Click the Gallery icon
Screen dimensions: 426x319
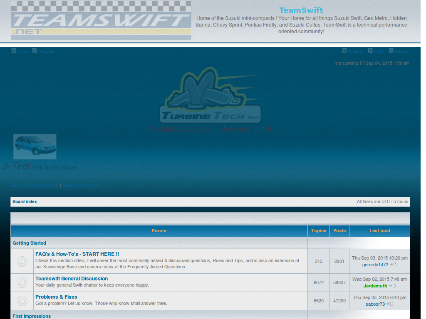click(344, 51)
